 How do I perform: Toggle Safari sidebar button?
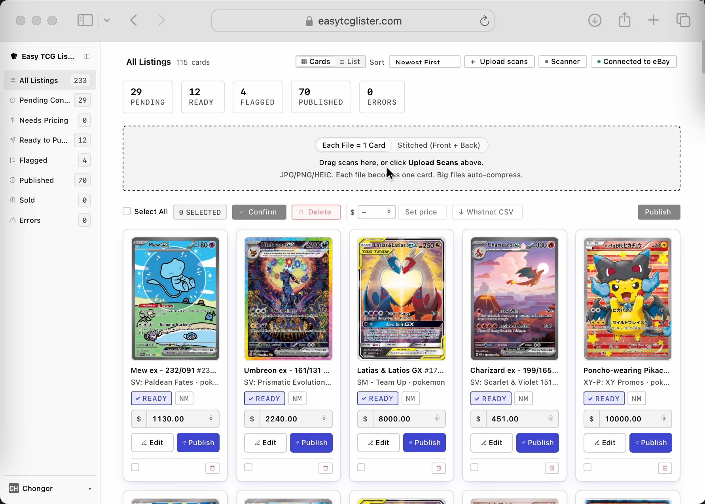pos(85,20)
